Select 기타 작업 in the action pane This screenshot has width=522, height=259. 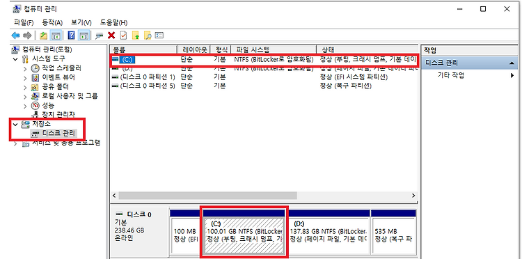450,76
